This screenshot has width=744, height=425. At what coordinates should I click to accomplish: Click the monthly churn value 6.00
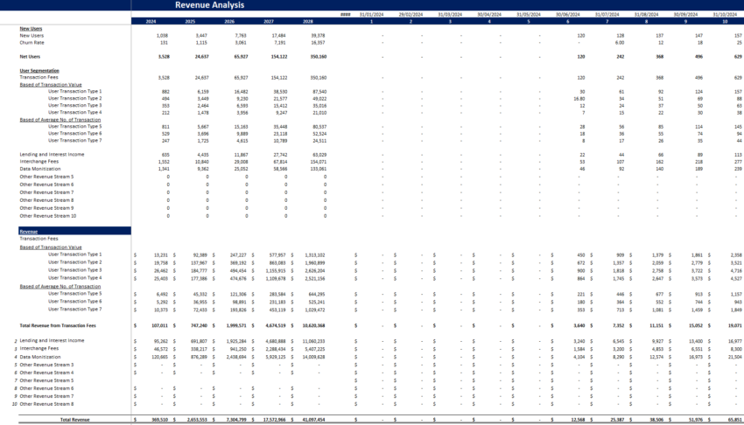pyautogui.click(x=620, y=43)
